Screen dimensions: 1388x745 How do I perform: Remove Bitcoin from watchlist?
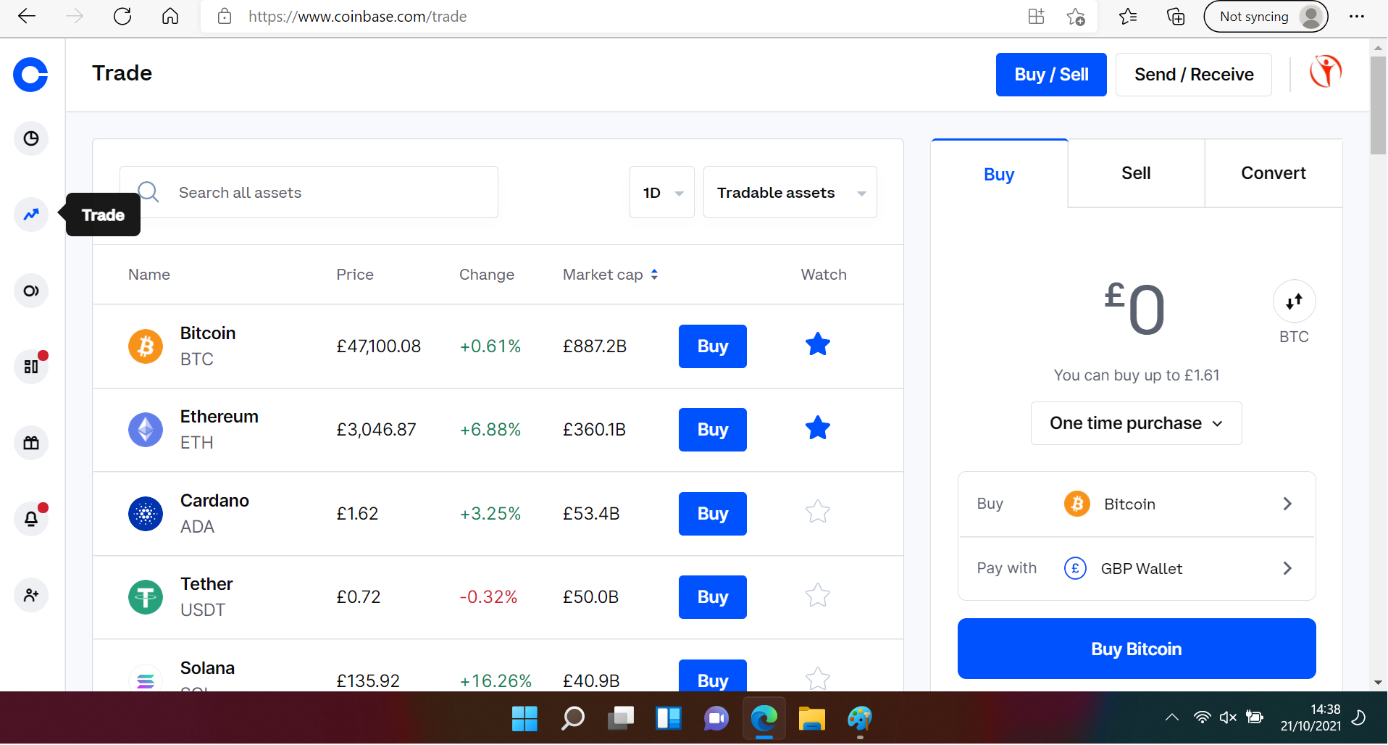pos(818,344)
